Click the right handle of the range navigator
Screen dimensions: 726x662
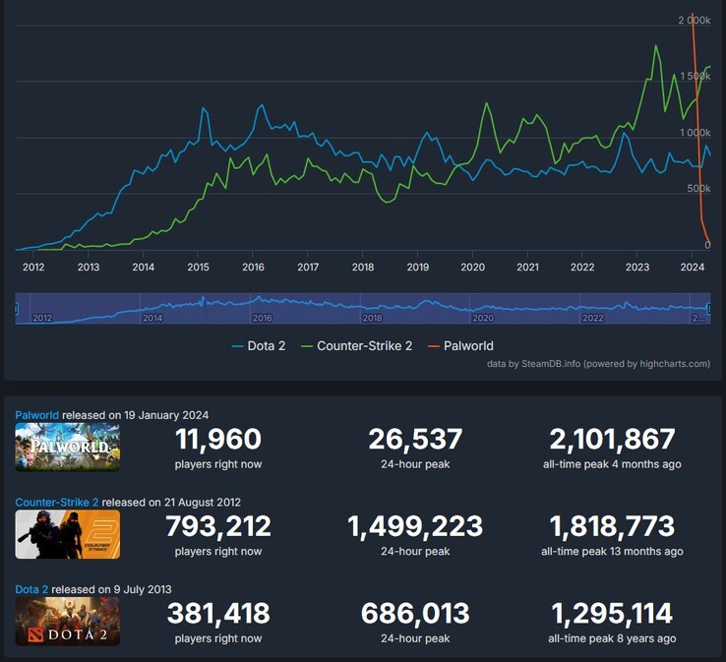[709, 309]
